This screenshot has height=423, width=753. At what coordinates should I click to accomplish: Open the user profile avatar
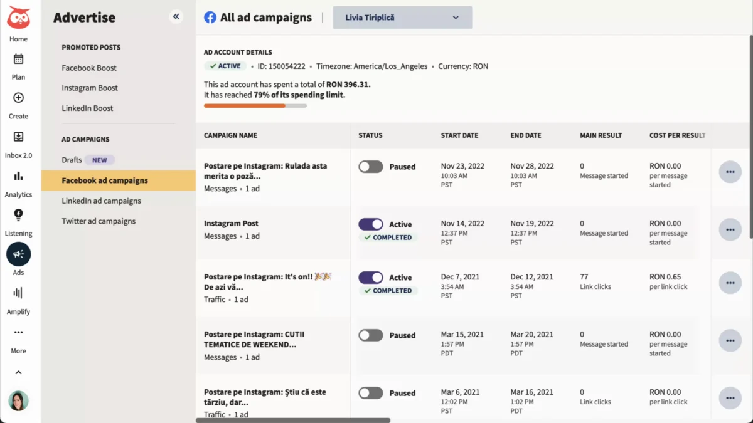click(x=19, y=400)
